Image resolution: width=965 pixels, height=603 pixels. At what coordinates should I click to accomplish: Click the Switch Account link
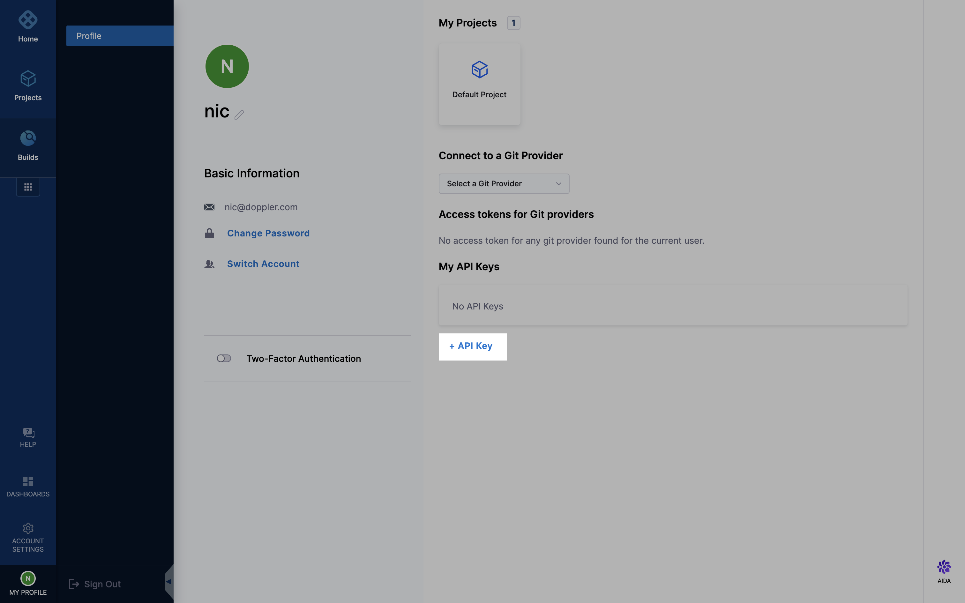point(263,264)
